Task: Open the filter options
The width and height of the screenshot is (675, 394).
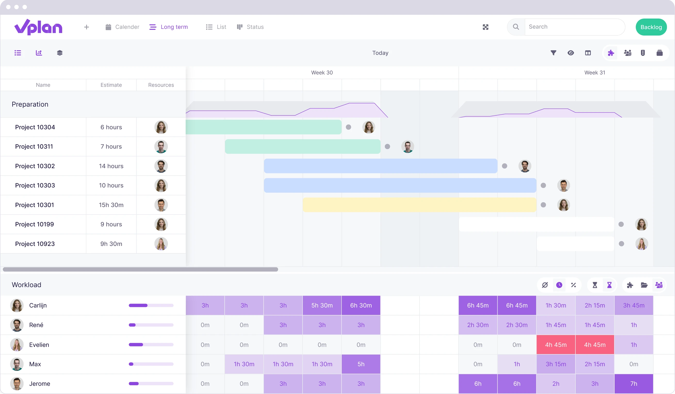Action: pos(554,53)
